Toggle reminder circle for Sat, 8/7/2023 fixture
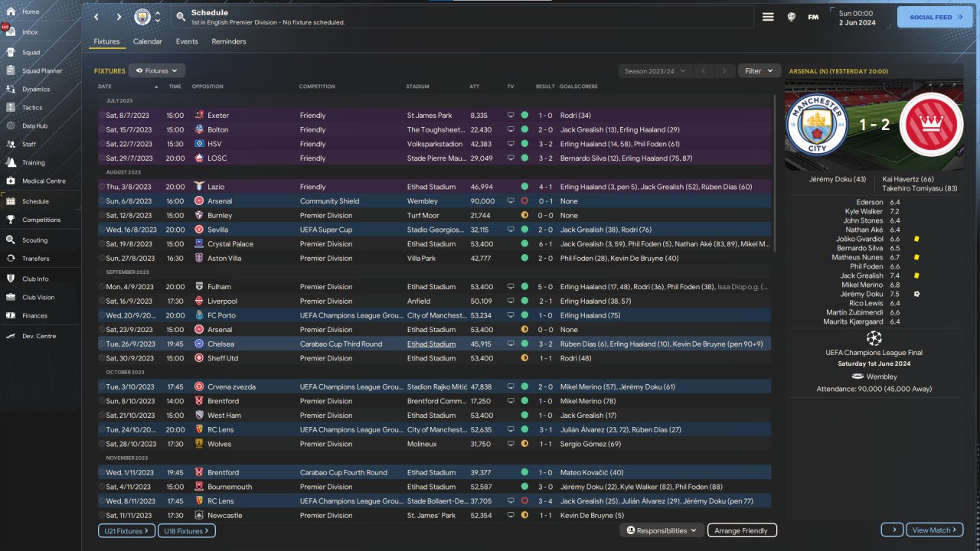This screenshot has width=980, height=551. coord(102,116)
